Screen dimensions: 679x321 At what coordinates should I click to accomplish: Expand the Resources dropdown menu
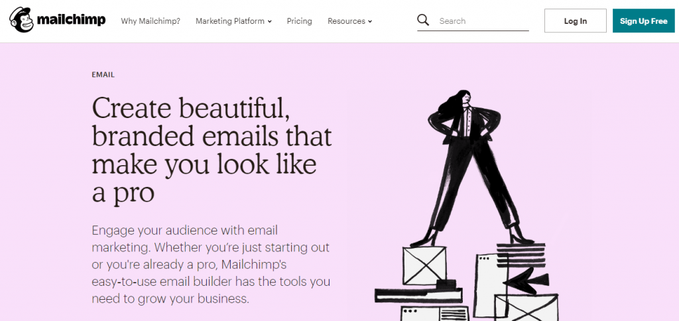pos(349,21)
